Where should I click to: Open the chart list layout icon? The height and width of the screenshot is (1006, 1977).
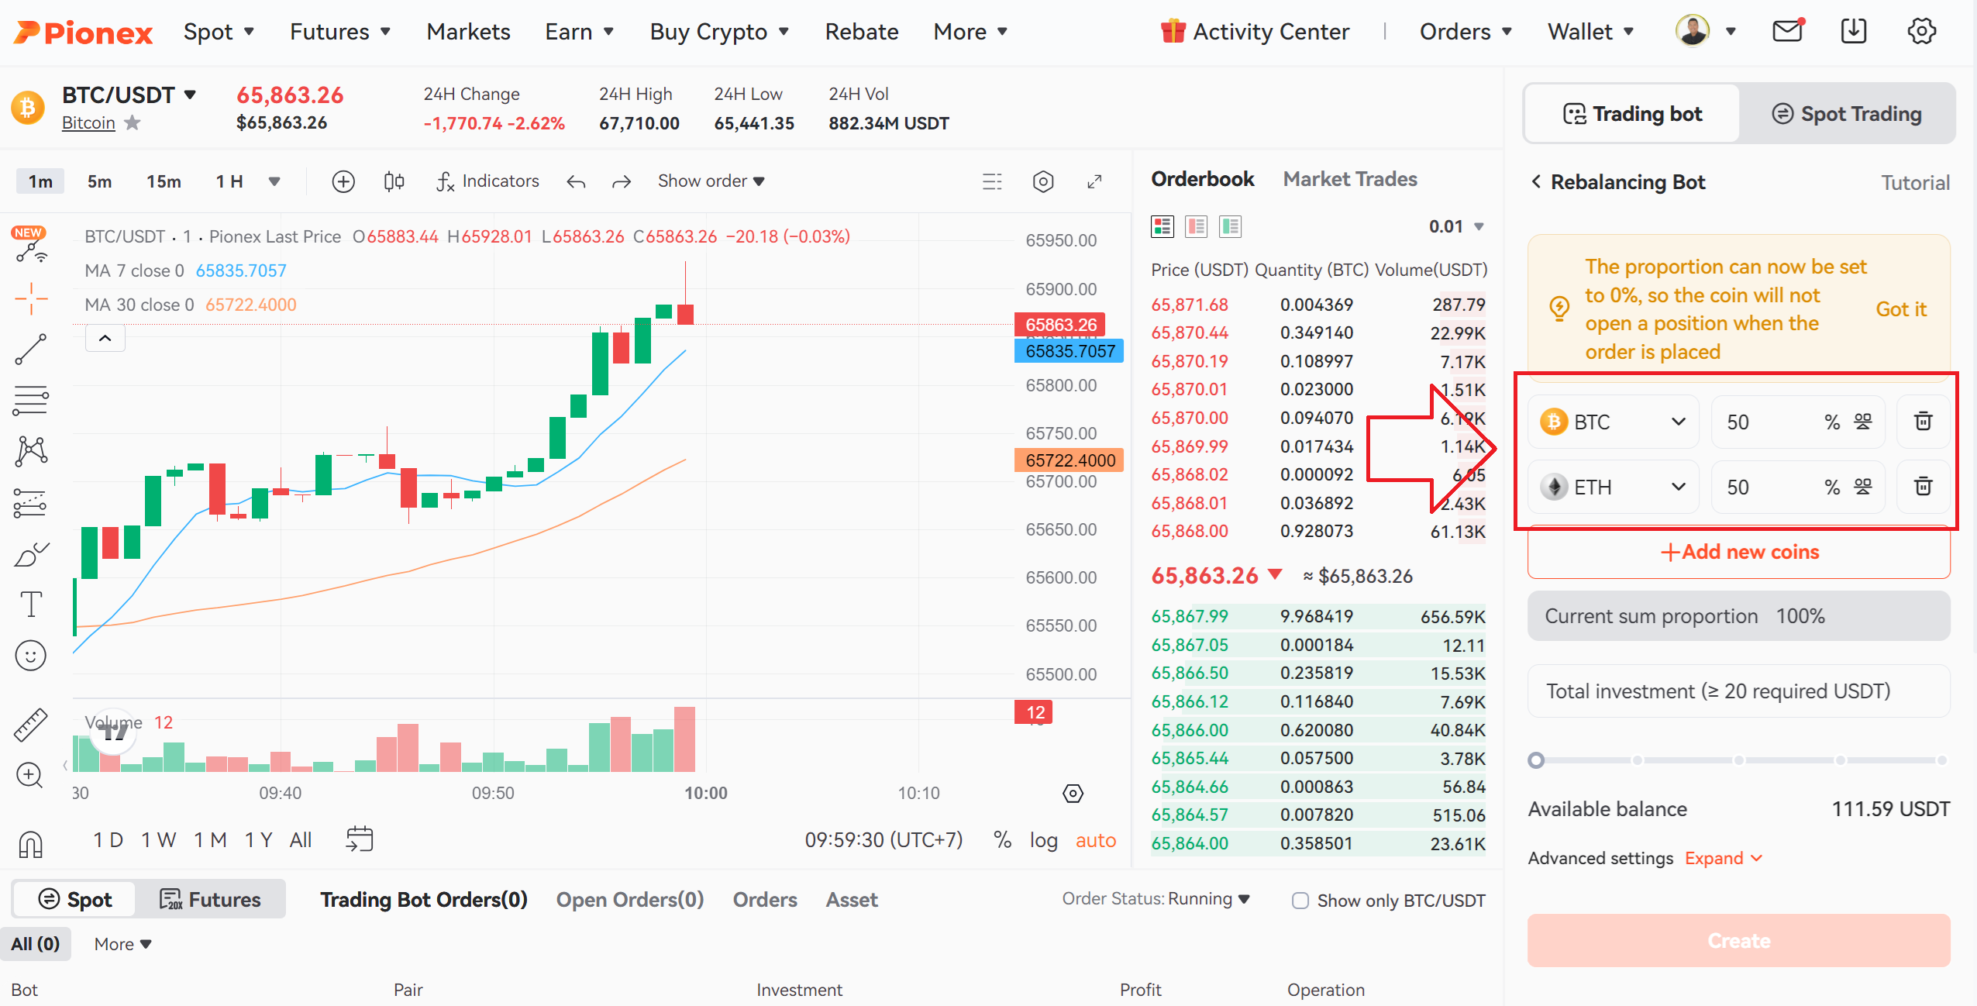pos(992,181)
